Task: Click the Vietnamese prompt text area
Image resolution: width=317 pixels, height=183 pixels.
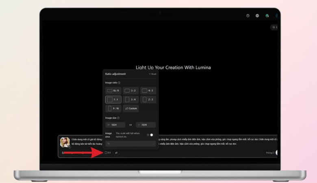Action: 174,142
